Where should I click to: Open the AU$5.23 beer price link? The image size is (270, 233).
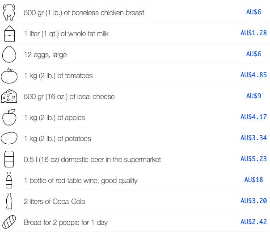[253, 159]
